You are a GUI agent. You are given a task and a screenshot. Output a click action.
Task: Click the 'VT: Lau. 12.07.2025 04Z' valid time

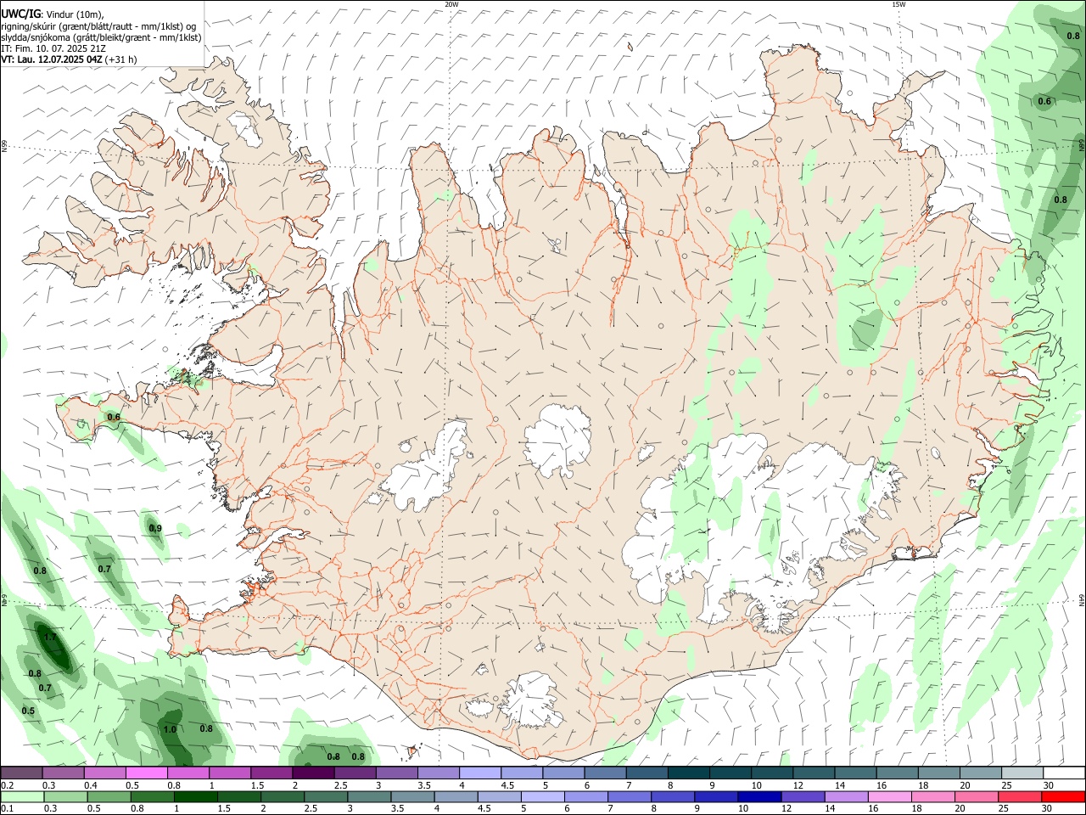click(52, 59)
